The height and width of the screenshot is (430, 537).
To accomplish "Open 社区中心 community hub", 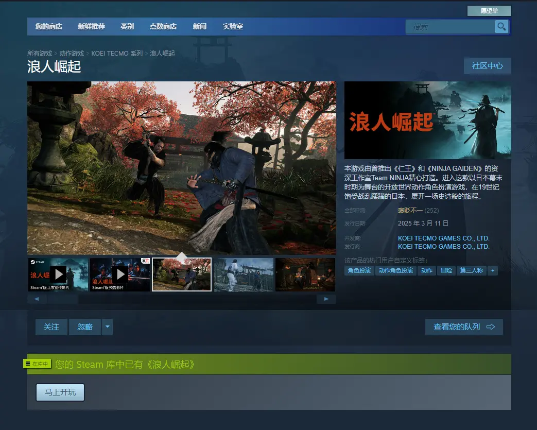I will click(488, 66).
